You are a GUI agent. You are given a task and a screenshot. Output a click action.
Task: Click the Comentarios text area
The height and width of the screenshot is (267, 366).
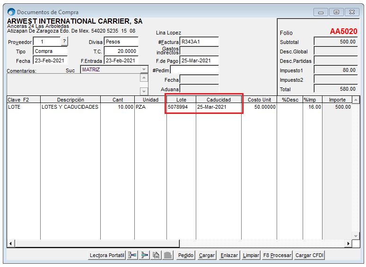tap(73, 85)
